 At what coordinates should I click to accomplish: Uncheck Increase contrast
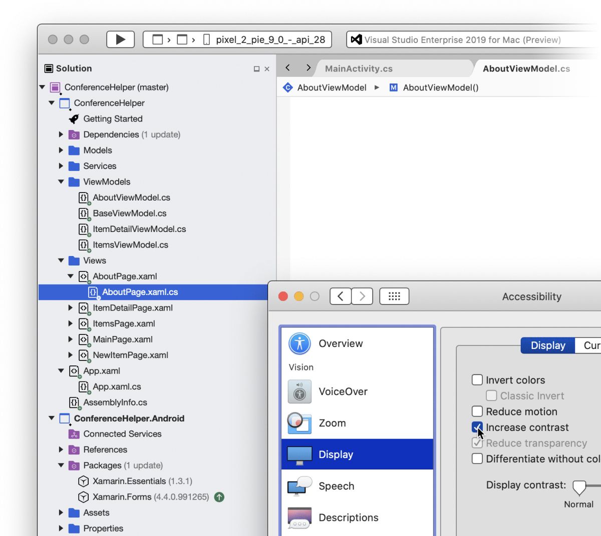pyautogui.click(x=477, y=427)
